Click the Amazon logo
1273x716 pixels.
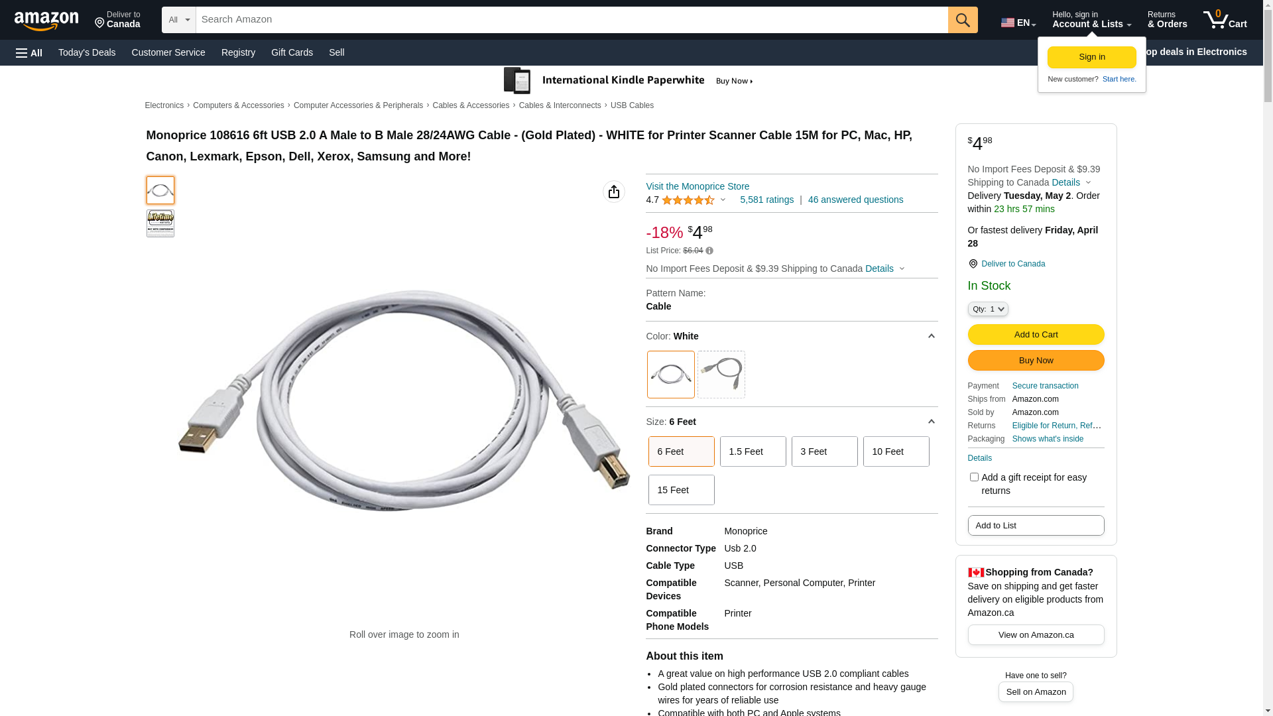click(x=46, y=21)
